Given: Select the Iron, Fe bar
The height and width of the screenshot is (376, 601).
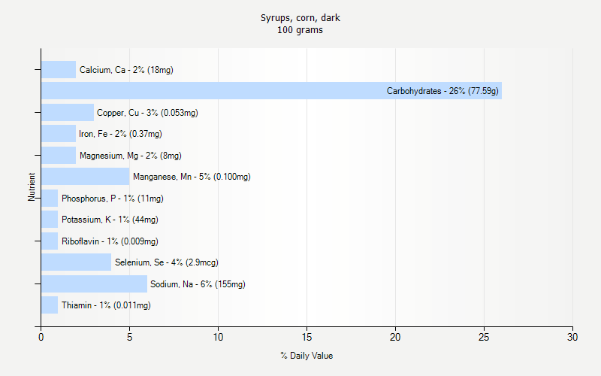Looking at the screenshot, I should pos(59,134).
